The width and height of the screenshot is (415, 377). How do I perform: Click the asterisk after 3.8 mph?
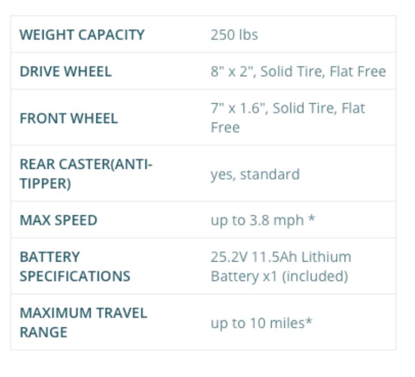312,220
